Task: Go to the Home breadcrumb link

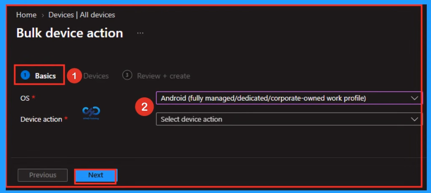Action: [x=26, y=15]
